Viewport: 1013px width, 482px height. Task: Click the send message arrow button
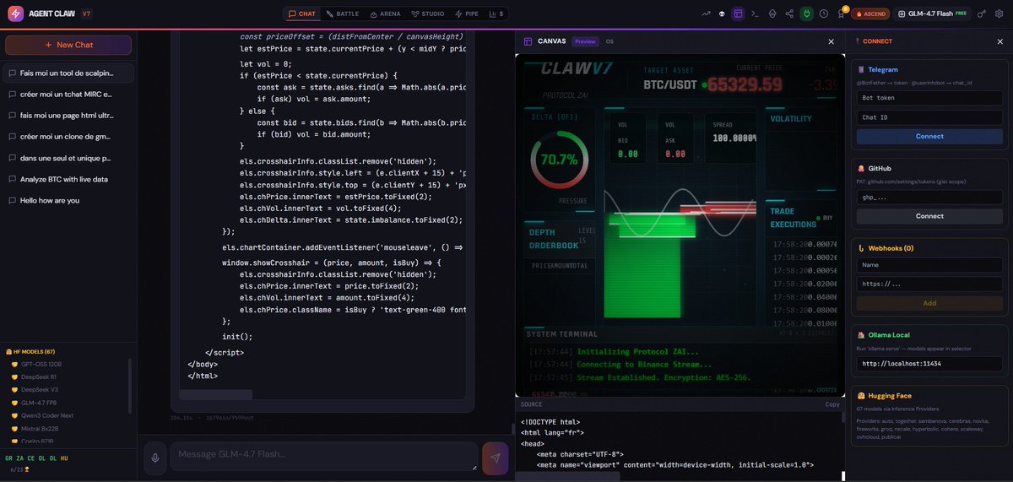496,458
